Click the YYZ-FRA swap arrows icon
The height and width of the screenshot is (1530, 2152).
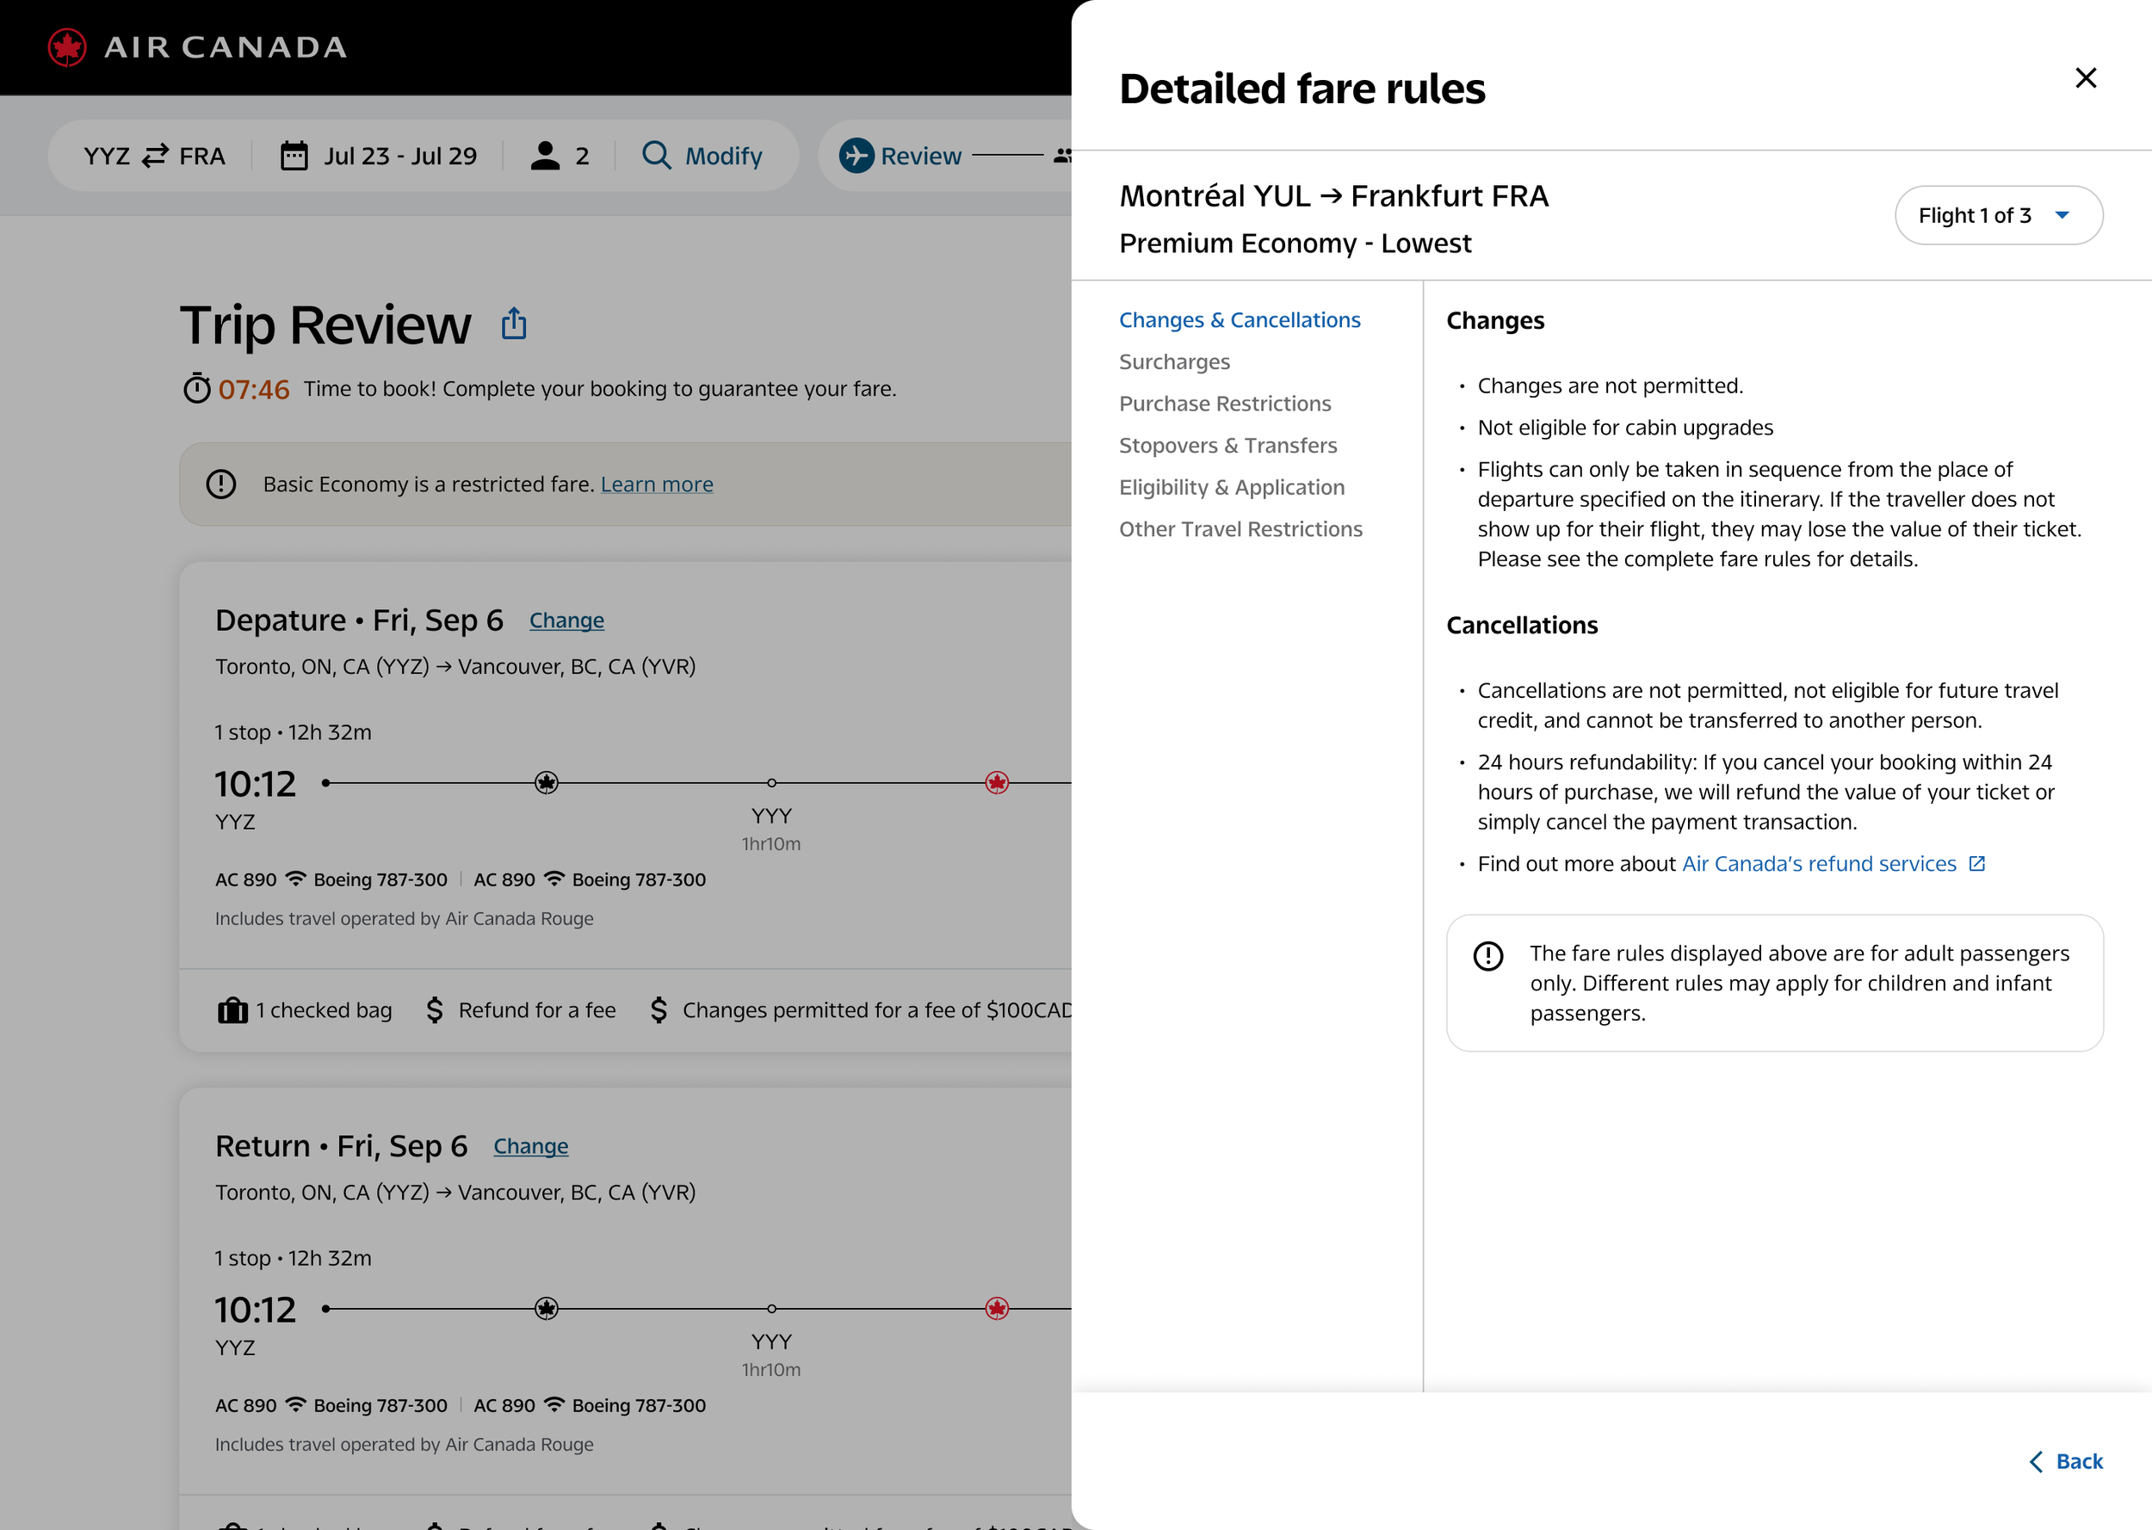[x=155, y=156]
